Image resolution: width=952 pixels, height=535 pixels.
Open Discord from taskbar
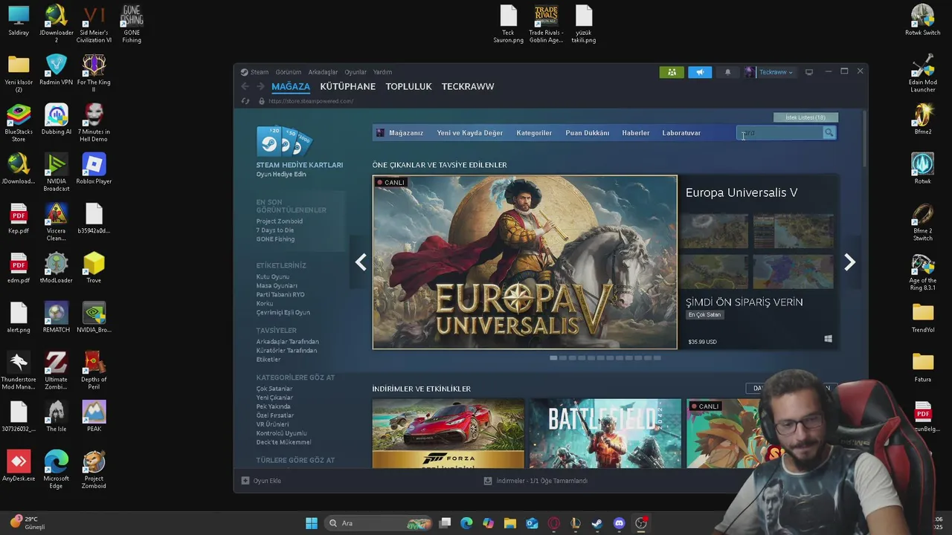point(619,523)
